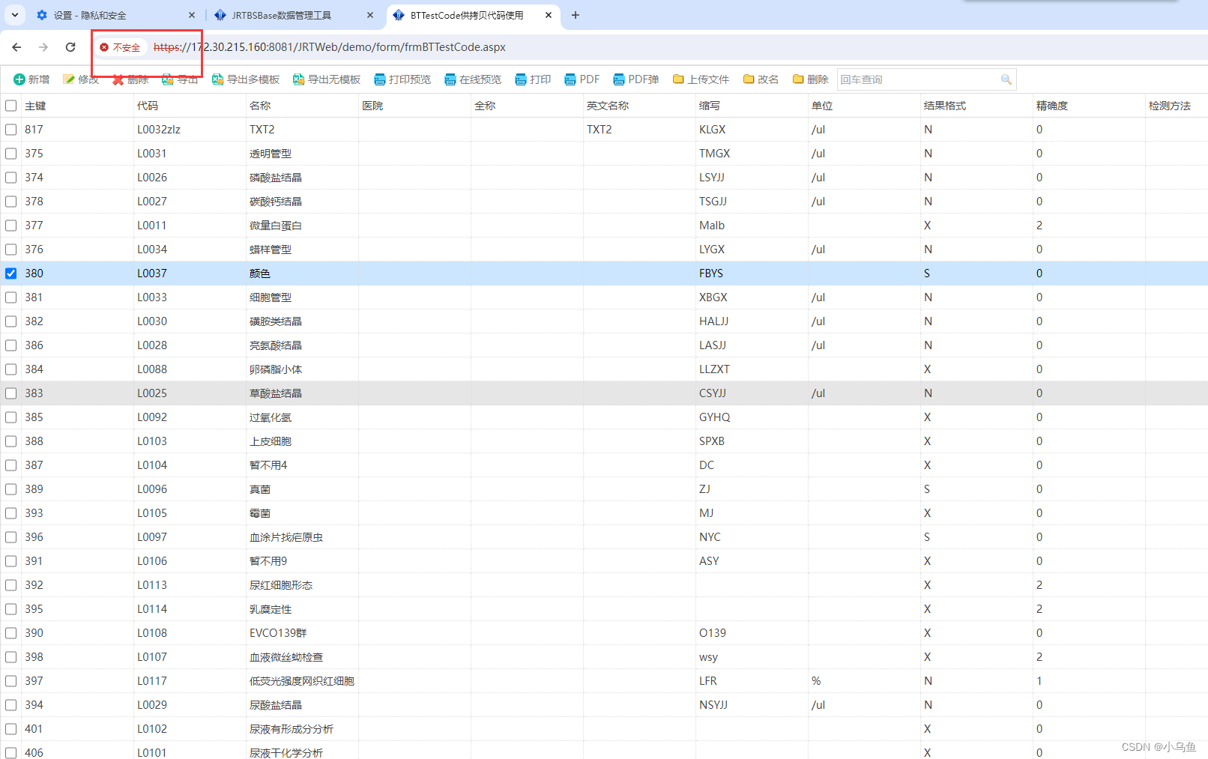This screenshot has height=759, width=1208.
Task: Open a new browser tab
Action: click(x=576, y=15)
